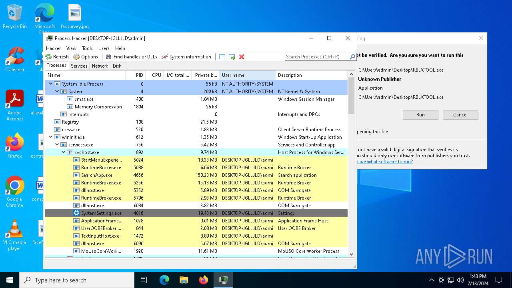This screenshot has width=512, height=288.
Task: Select the UserOOBEBroker process row
Action: click(196, 228)
